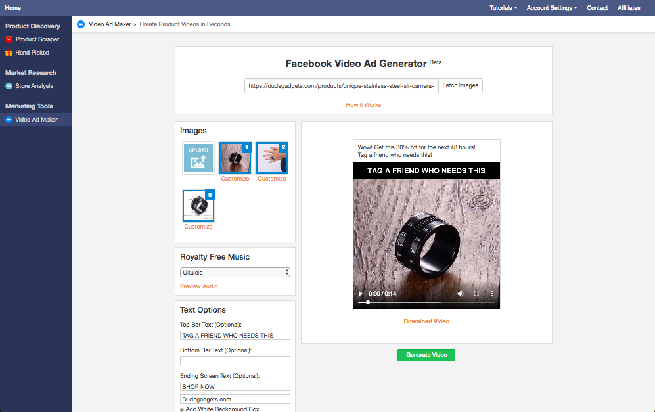Click the video progress bar

426,302
